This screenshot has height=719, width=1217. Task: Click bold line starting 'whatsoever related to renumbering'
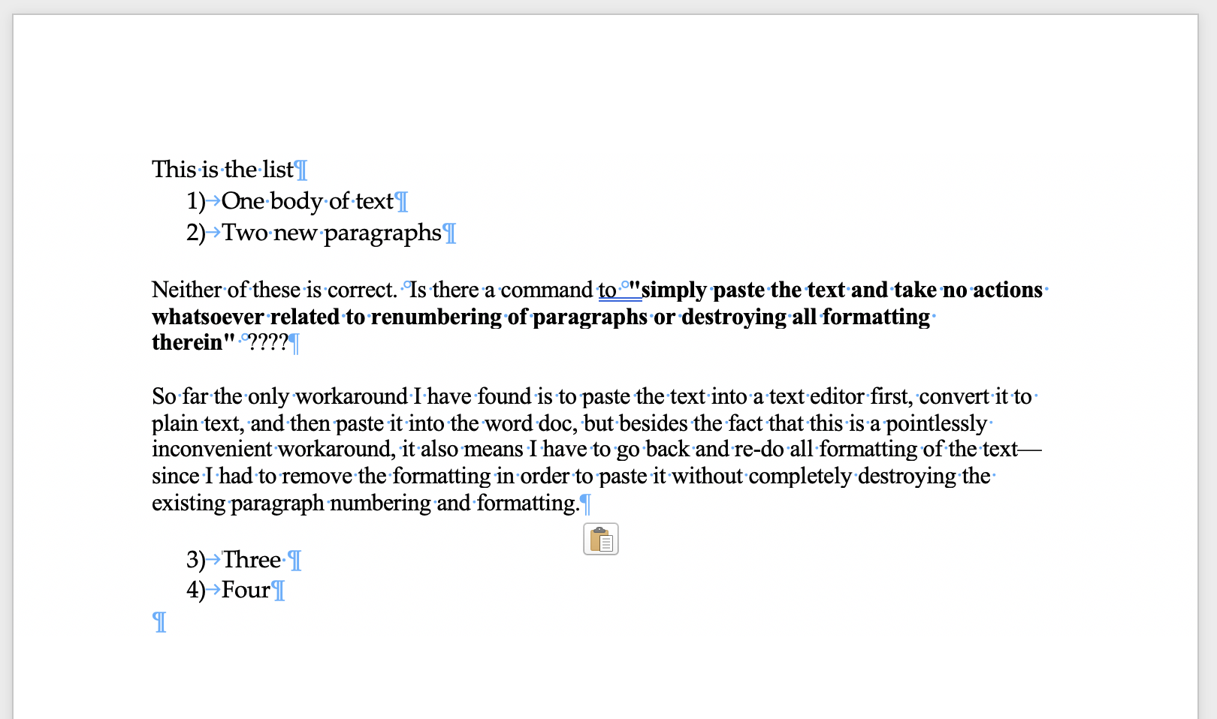click(x=541, y=317)
